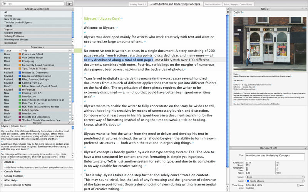308x192 pixels.
Task: Toggle the round marker for 'LaTeX Exporter'
Action: (70, 110)
